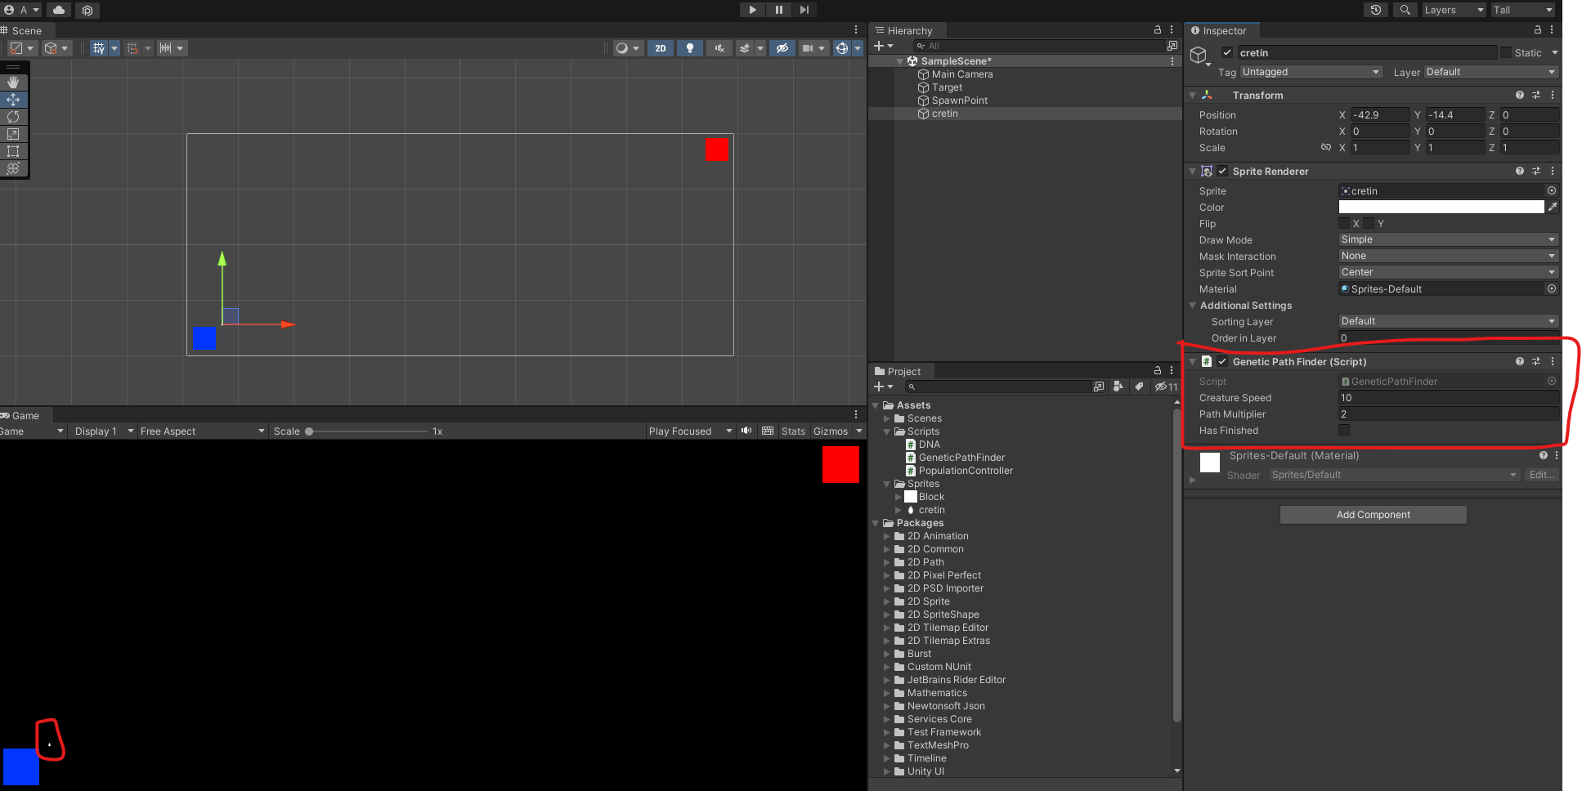Open the Layers dropdown in top bar
The image size is (1582, 791).
1454,10
